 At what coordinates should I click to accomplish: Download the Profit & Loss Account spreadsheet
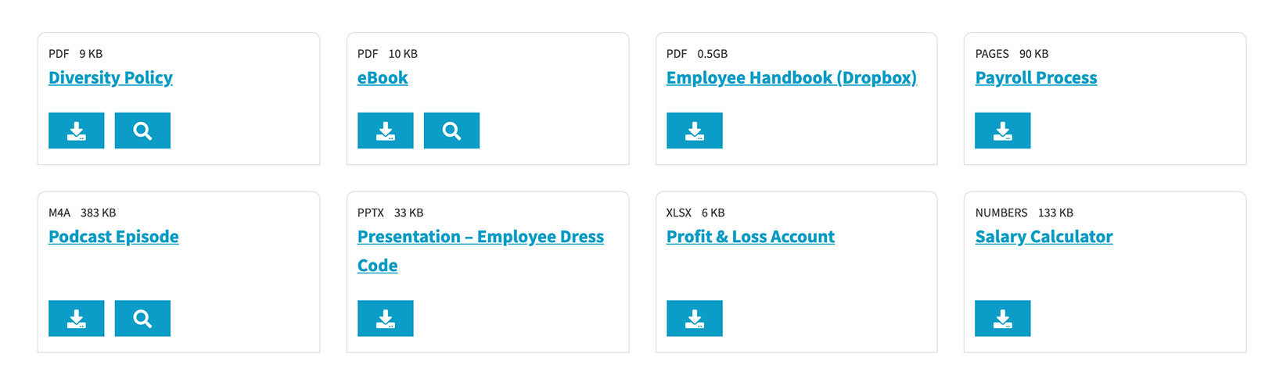(x=694, y=318)
